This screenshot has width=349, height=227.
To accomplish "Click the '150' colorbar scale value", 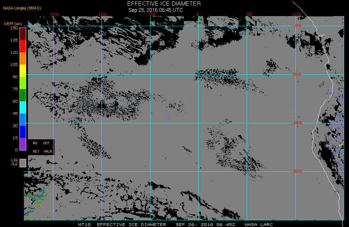I will 14,28.
